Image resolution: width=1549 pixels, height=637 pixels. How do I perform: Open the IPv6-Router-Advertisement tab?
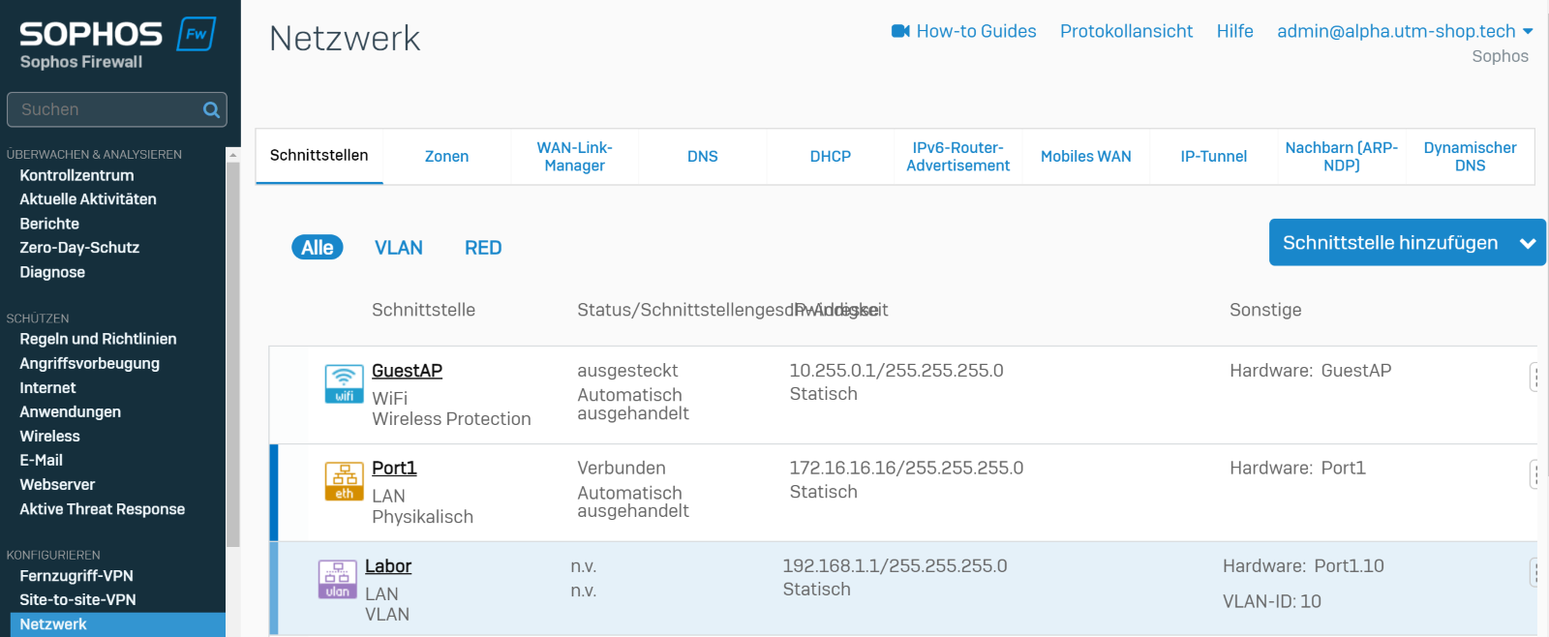click(x=957, y=156)
